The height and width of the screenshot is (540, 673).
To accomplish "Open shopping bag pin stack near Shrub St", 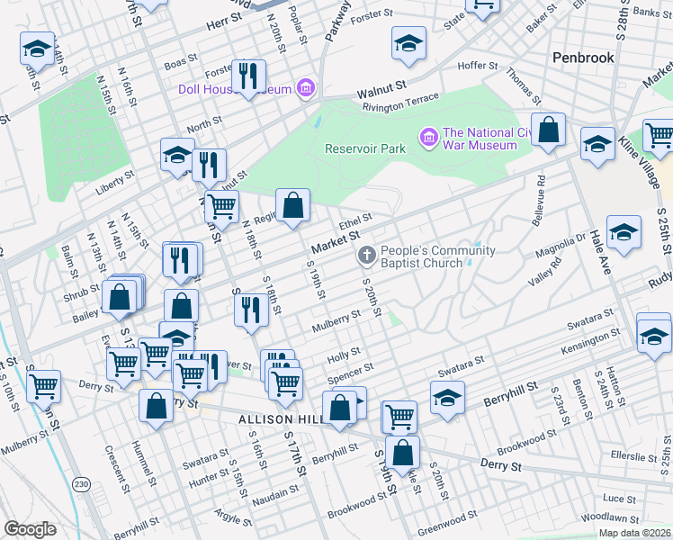I will 120,301.
